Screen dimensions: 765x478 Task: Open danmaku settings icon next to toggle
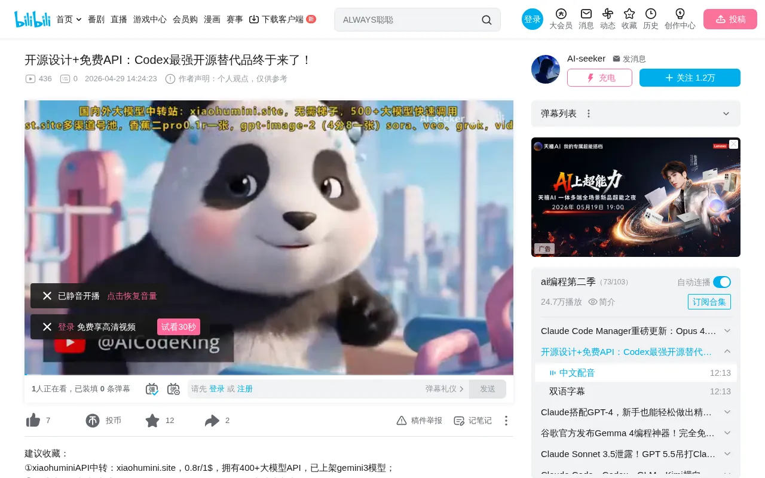[173, 389]
